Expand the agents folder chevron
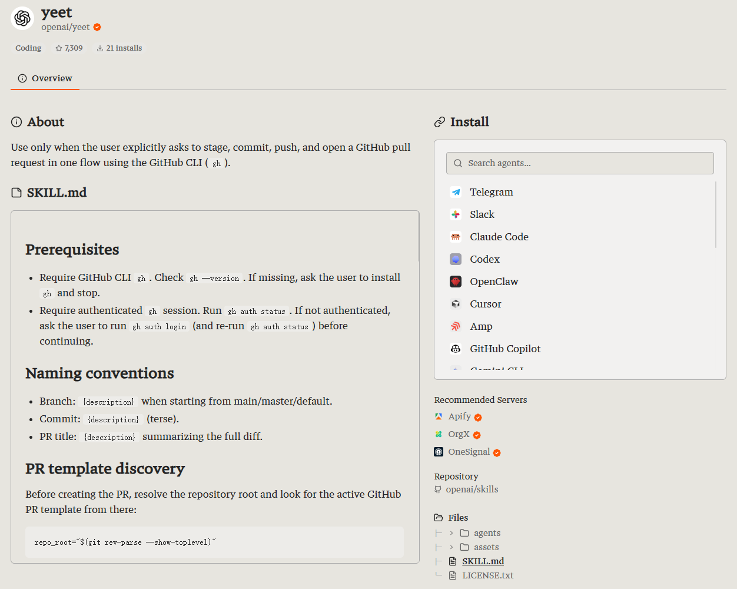Screen dimensions: 737x589 click(452, 533)
